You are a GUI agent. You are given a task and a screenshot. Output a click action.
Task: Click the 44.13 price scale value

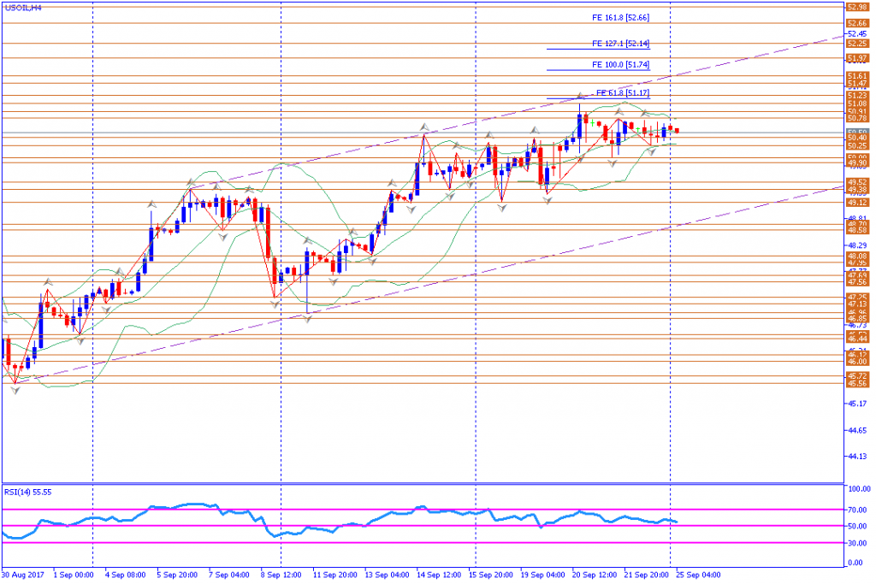coord(857,456)
